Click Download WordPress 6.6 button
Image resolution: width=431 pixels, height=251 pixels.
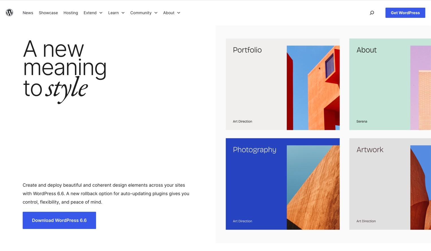[59, 220]
